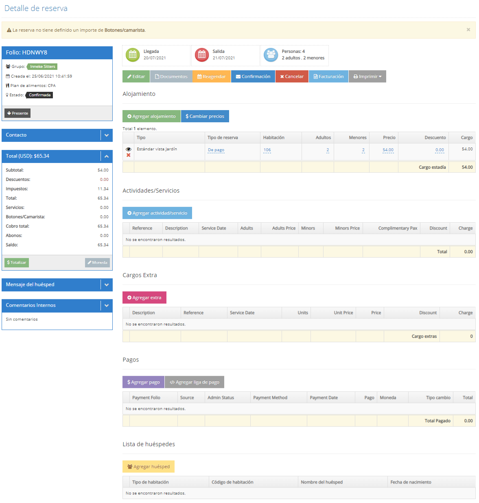Viewport: 479px width, 503px height.
Task: Click the red departure calendar icon
Action: tap(202, 55)
